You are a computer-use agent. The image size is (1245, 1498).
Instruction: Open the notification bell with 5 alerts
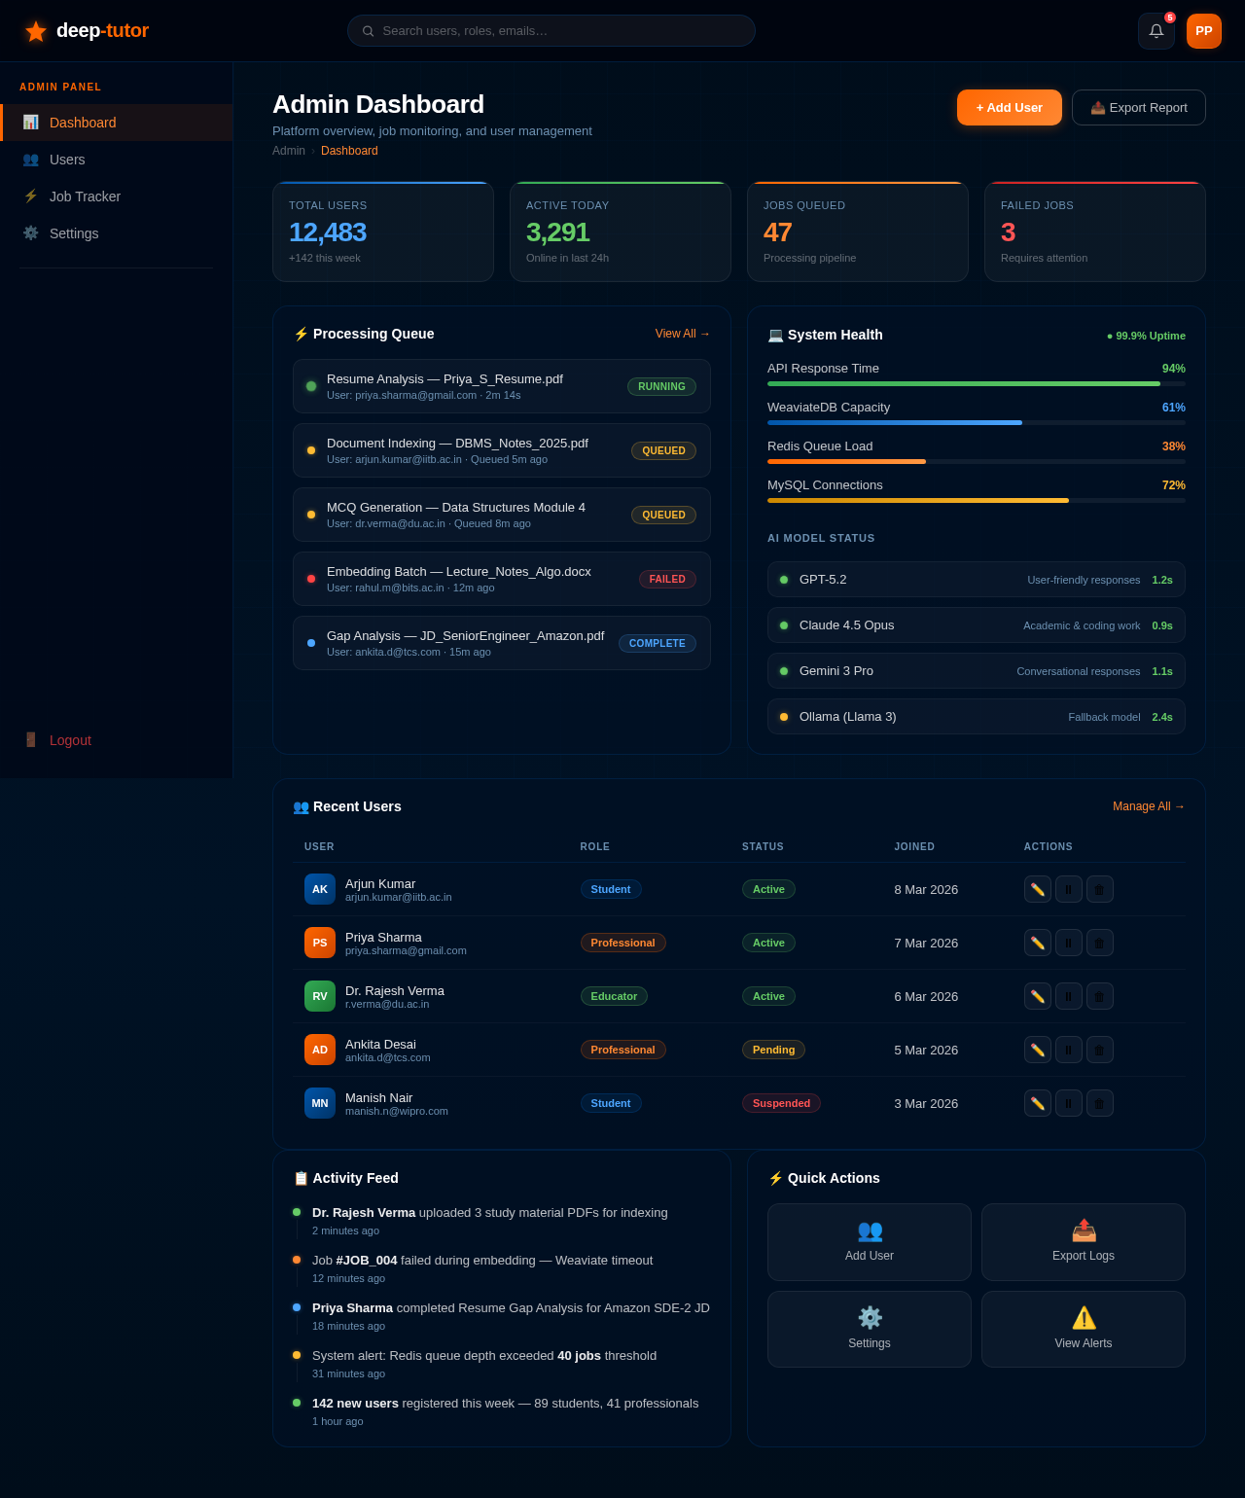click(x=1156, y=30)
